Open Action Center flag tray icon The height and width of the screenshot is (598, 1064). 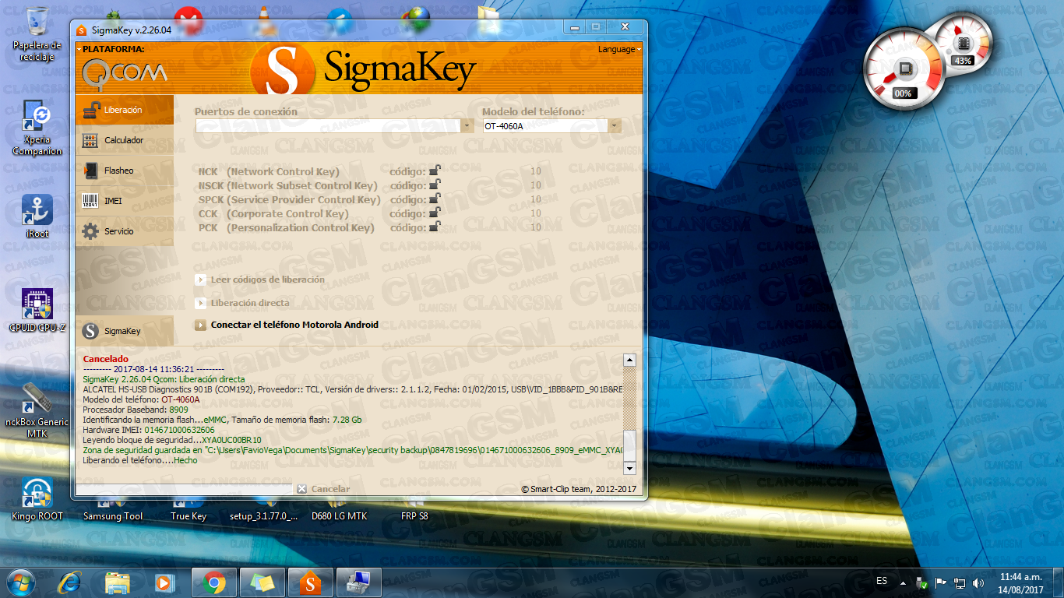(x=940, y=582)
